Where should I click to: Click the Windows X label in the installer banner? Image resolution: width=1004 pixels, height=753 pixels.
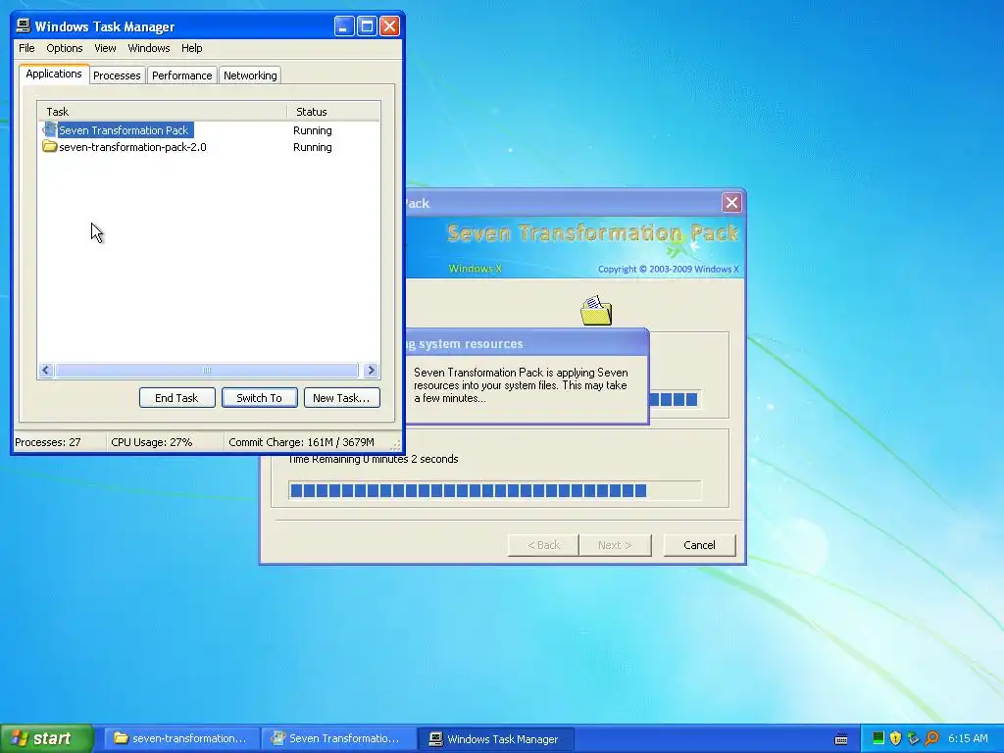click(x=476, y=269)
